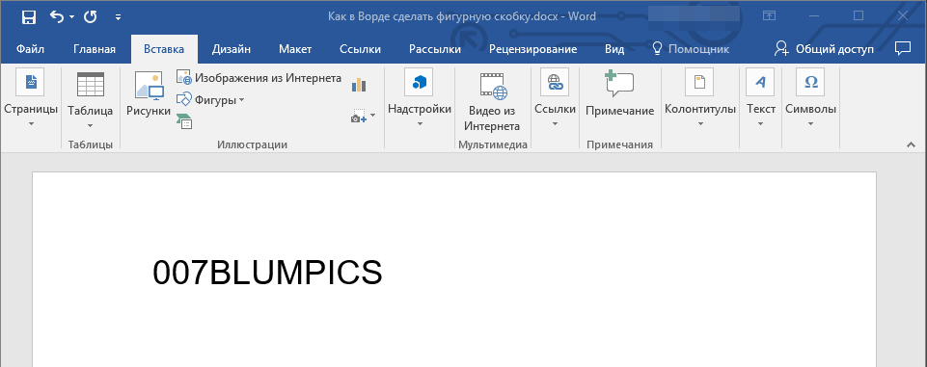Select the Вставка tab
Viewport: 927px width, 367px height.
(x=164, y=49)
